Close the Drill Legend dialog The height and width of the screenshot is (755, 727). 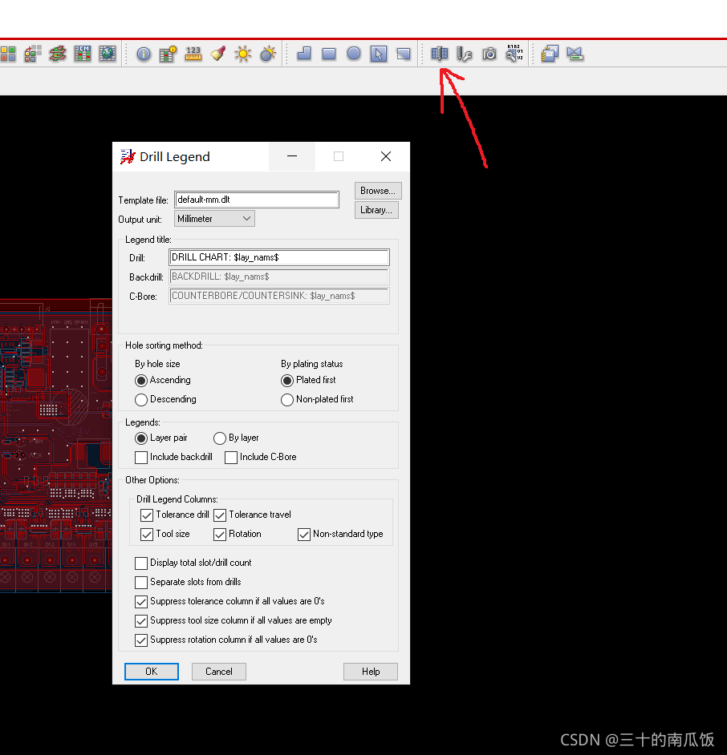386,156
